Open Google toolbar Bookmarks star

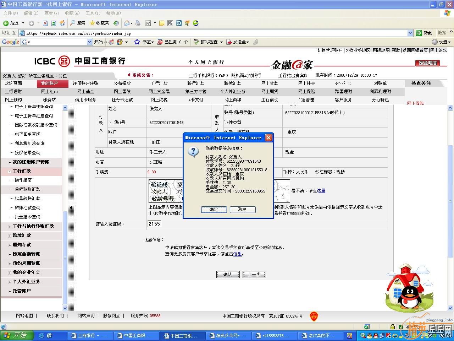coord(137,42)
